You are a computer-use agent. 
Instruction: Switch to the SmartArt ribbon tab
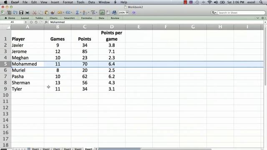pyautogui.click(x=69, y=18)
